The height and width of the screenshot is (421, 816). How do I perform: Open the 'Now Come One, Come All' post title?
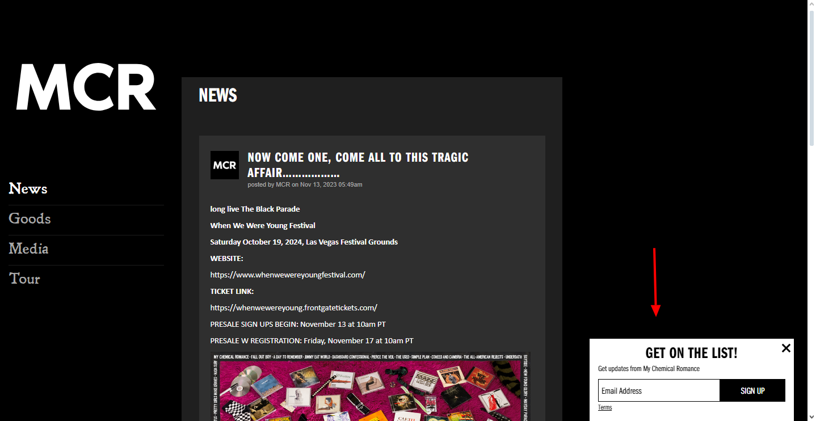pyautogui.click(x=358, y=165)
